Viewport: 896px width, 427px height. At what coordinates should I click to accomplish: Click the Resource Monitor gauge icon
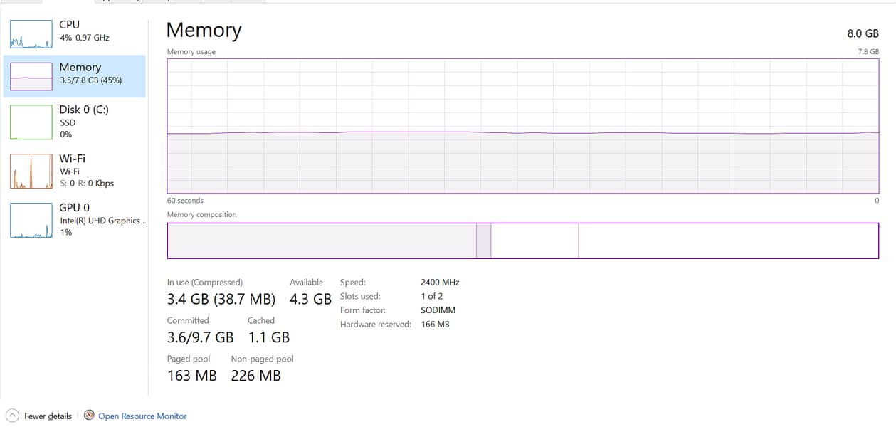pos(89,416)
